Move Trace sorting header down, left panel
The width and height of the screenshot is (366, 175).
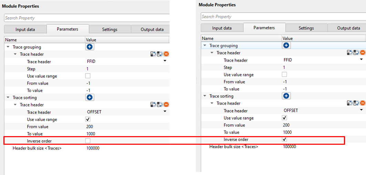160,105
